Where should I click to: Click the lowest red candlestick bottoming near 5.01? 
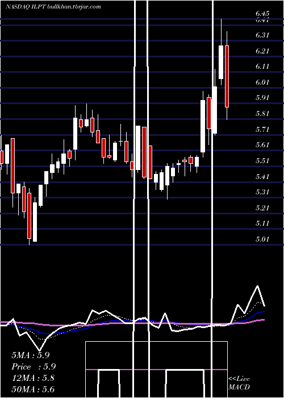point(30,215)
